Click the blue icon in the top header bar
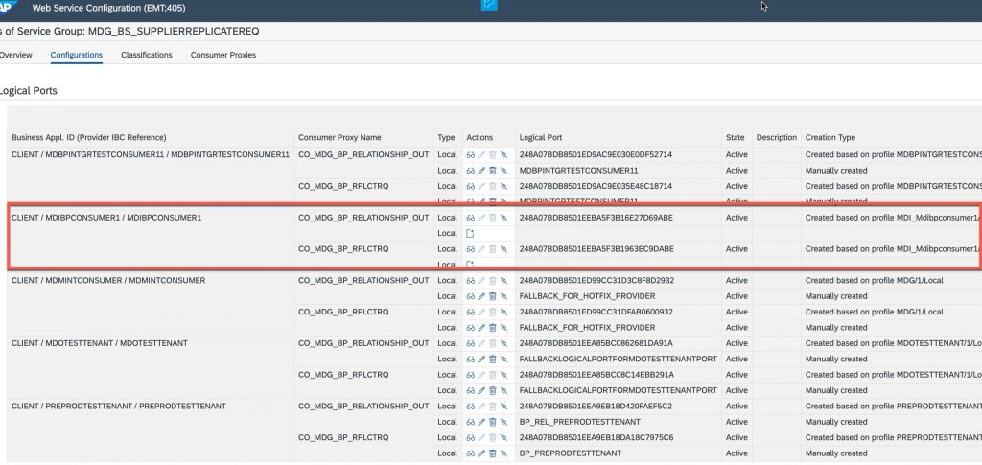 pyautogui.click(x=489, y=4)
